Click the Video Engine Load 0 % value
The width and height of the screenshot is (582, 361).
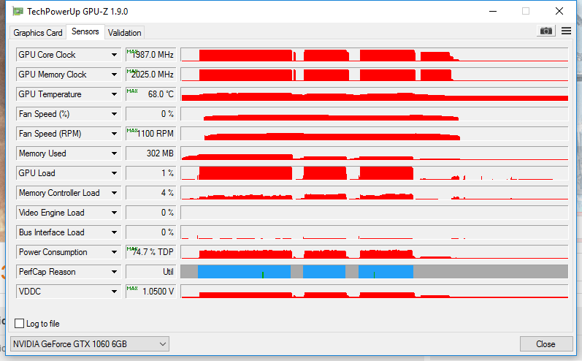tap(150, 213)
